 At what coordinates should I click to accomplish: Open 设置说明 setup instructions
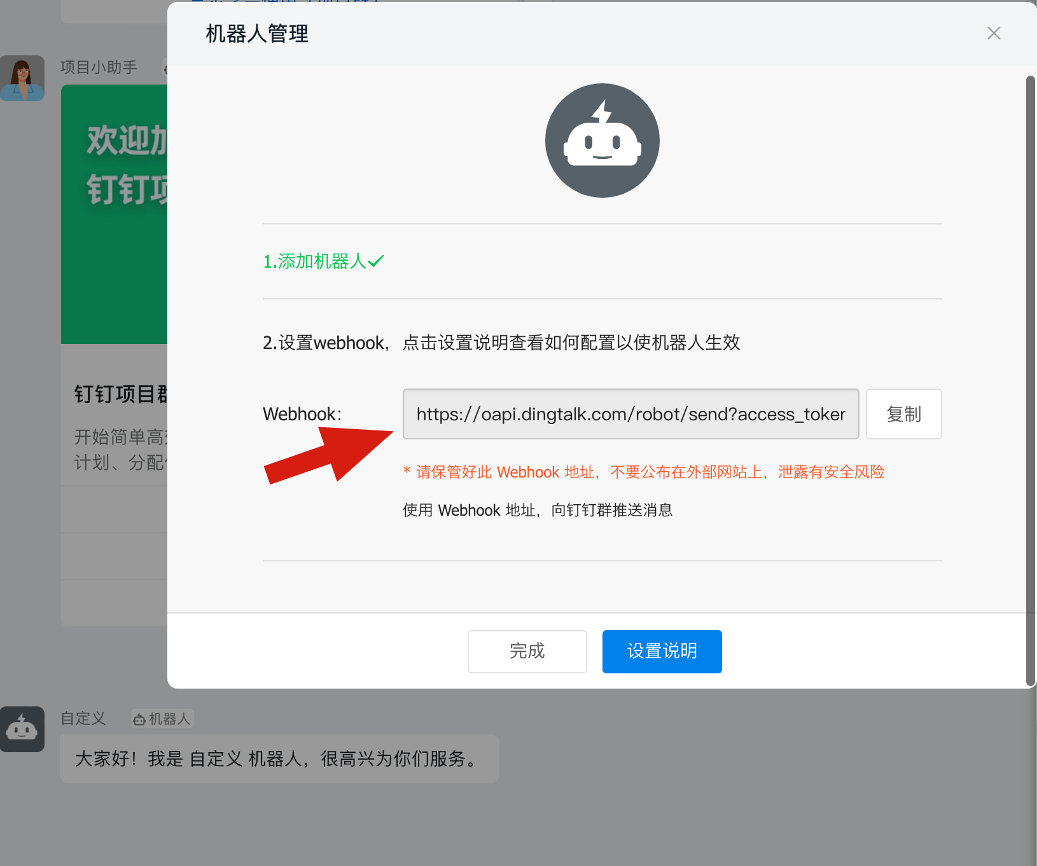(x=662, y=651)
